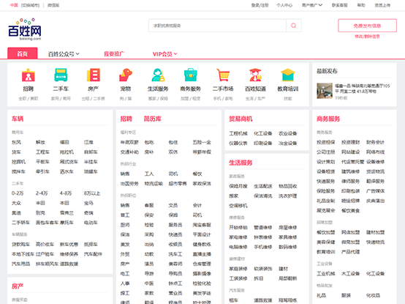Click the 公司注册 business link

click(x=326, y=152)
